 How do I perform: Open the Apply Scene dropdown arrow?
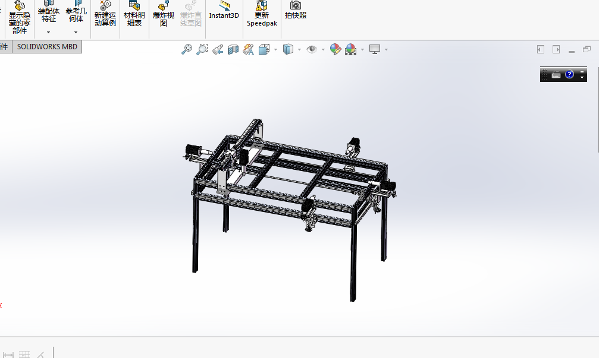tap(362, 49)
